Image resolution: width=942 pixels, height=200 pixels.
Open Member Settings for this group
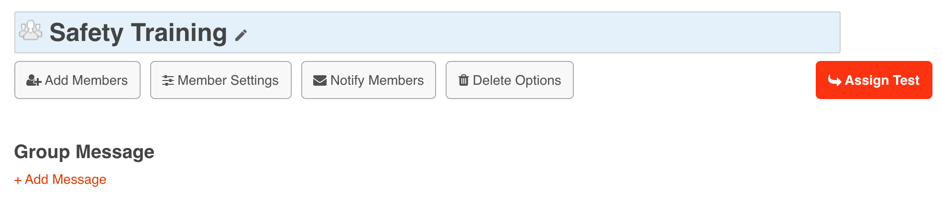pos(221,80)
